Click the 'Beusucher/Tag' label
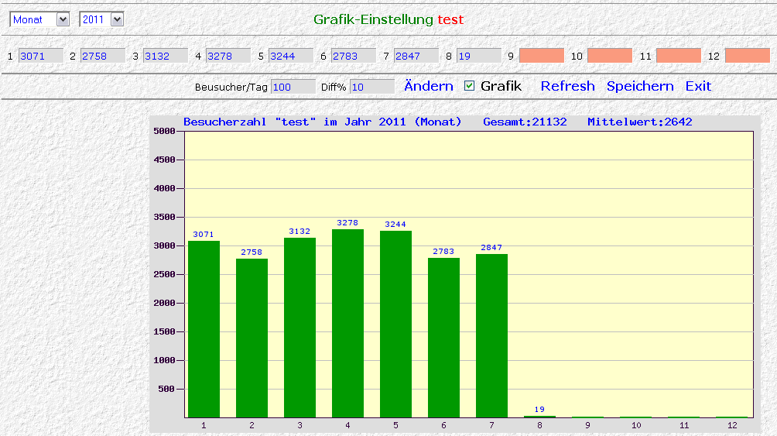777x436 pixels. point(231,88)
